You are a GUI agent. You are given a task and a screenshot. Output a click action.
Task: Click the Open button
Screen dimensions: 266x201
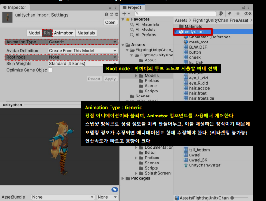(110, 22)
